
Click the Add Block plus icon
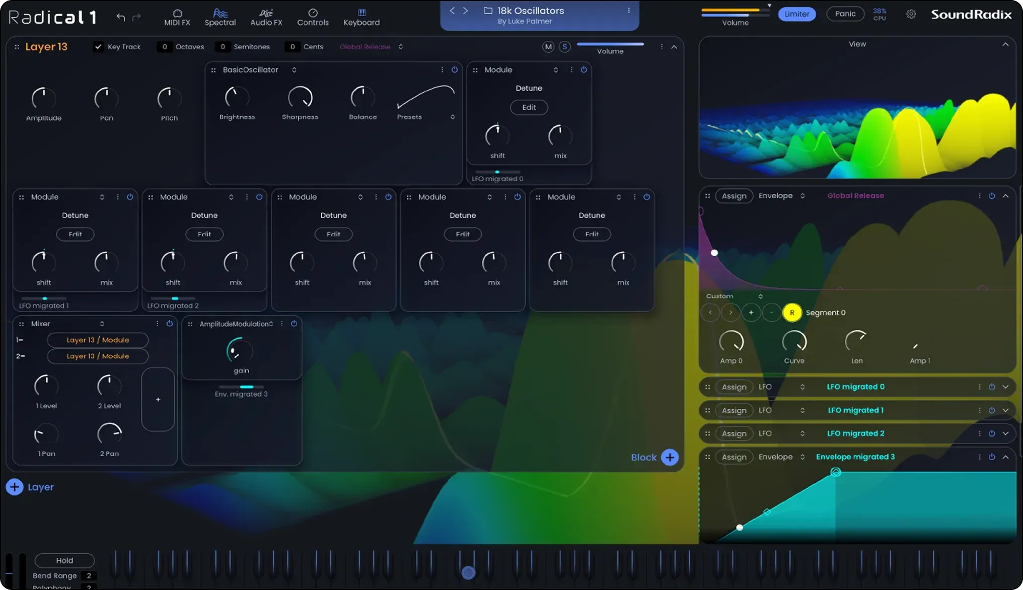pos(670,457)
